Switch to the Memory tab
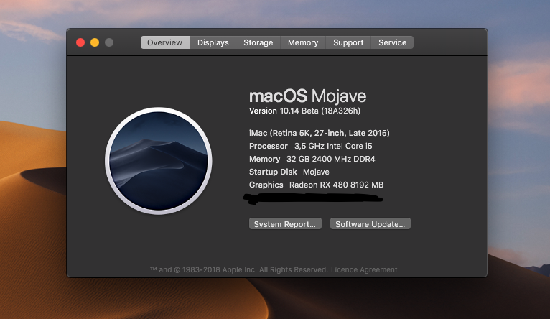This screenshot has height=319, width=550. (303, 42)
